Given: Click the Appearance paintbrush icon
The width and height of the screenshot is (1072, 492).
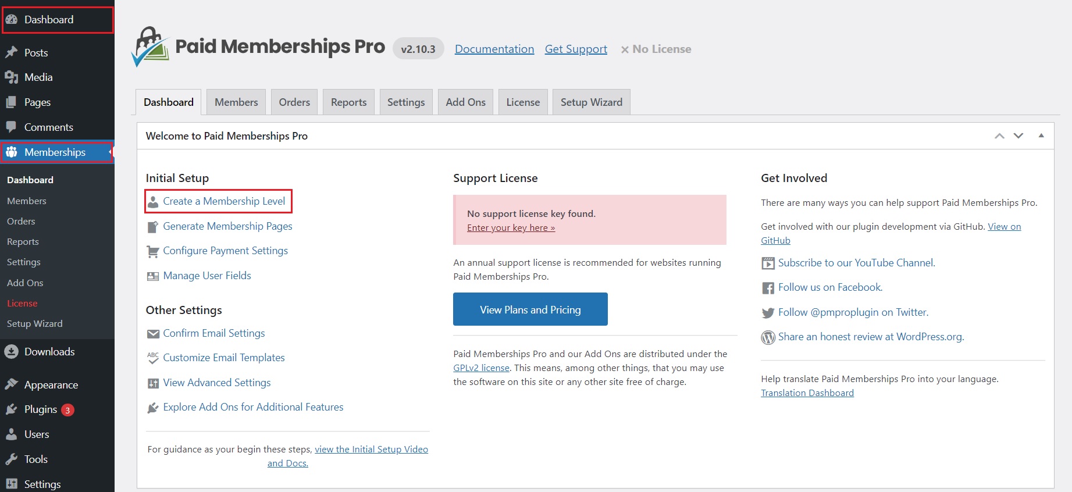Looking at the screenshot, I should [x=11, y=384].
